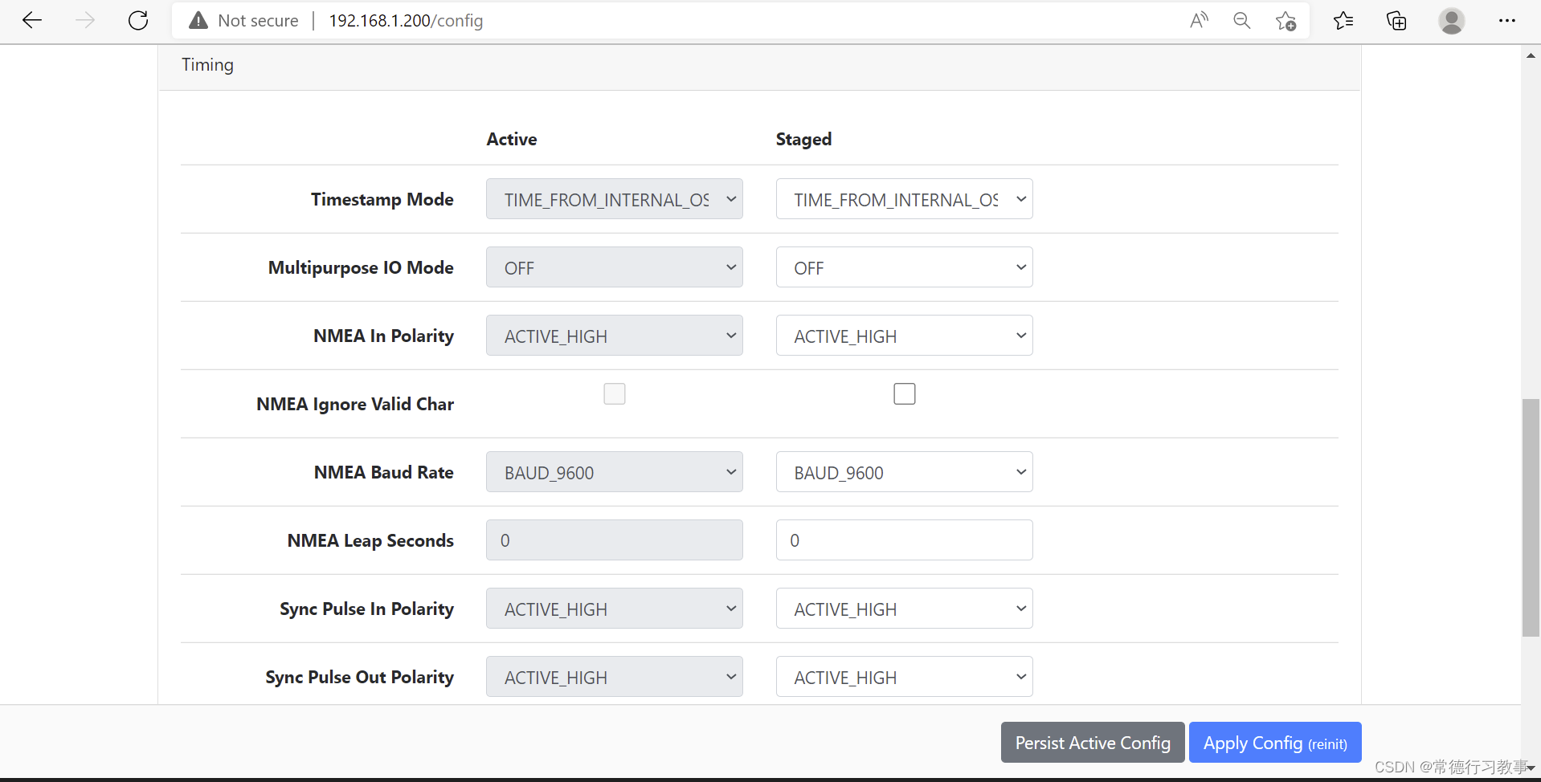Expand staged Multipurpose IO Mode dropdown
The height and width of the screenshot is (782, 1541).
[904, 267]
